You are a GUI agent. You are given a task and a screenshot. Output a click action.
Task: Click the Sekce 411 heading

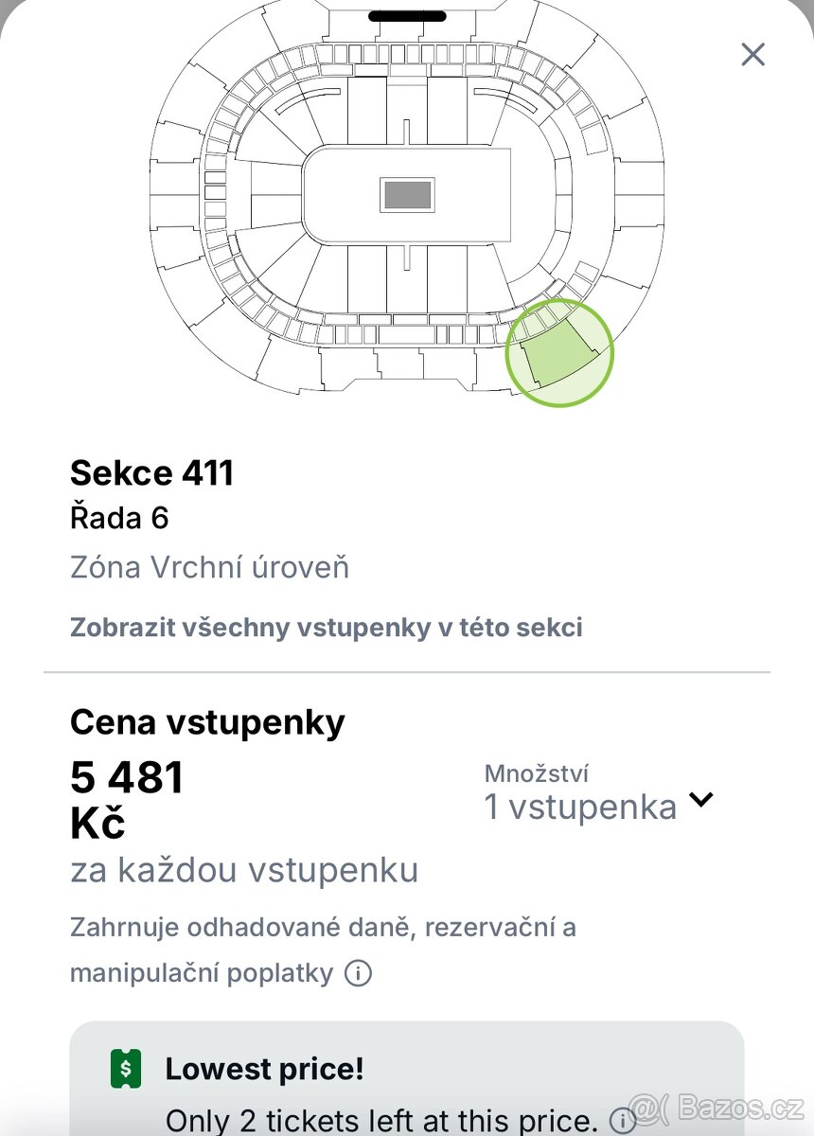[151, 472]
